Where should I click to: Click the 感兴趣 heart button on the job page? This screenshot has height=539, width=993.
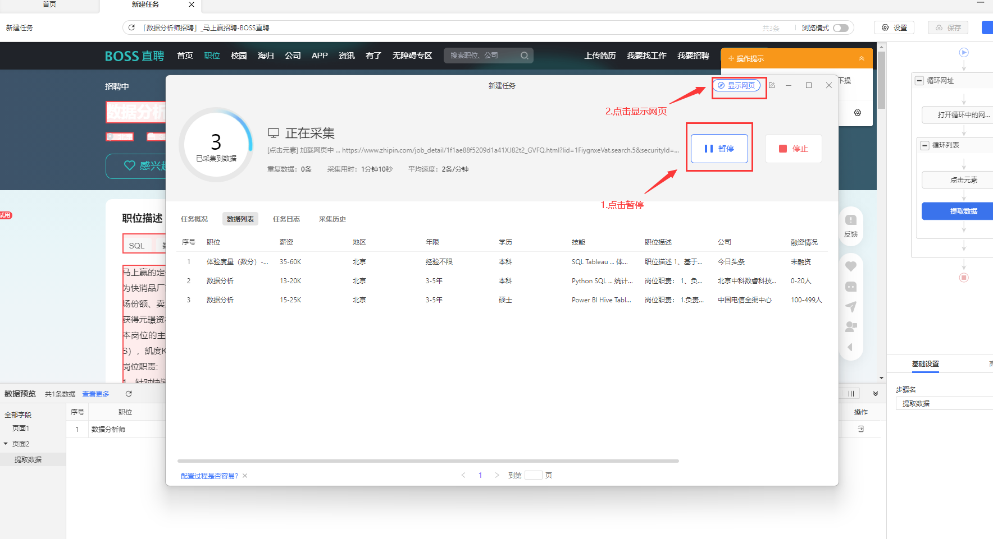click(136, 166)
